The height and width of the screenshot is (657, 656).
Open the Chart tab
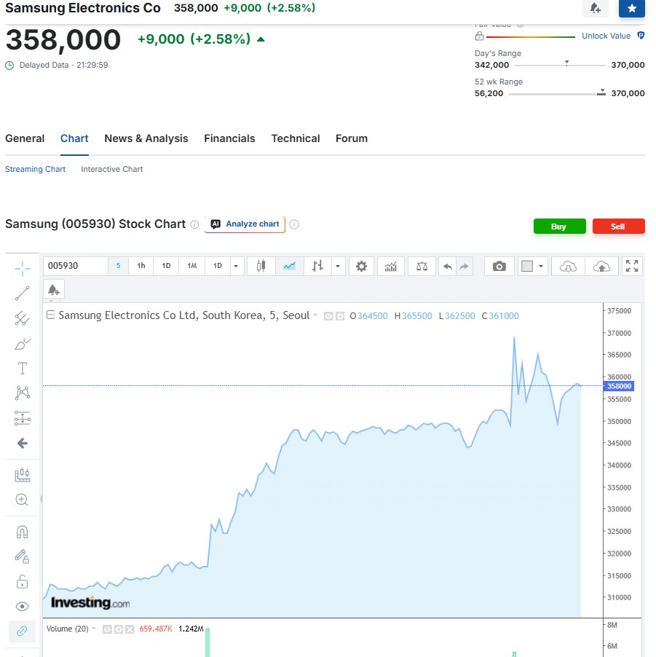click(x=74, y=138)
